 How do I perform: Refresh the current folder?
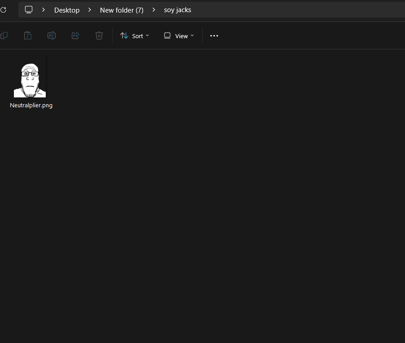[3, 10]
